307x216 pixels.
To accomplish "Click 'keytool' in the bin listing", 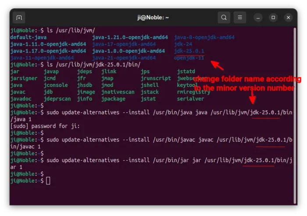I will click(x=187, y=85).
